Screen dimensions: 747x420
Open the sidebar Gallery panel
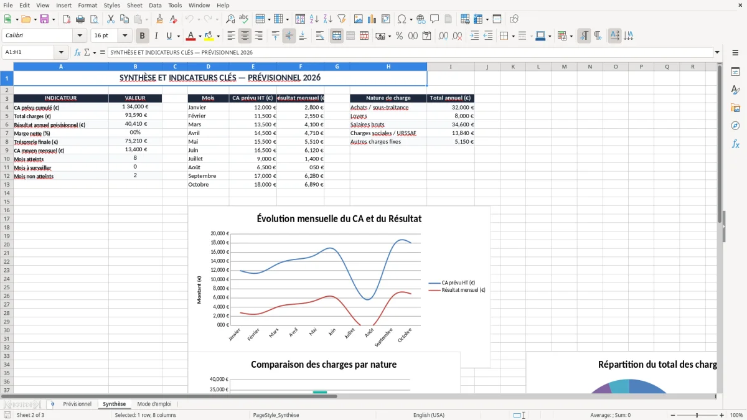[735, 108]
